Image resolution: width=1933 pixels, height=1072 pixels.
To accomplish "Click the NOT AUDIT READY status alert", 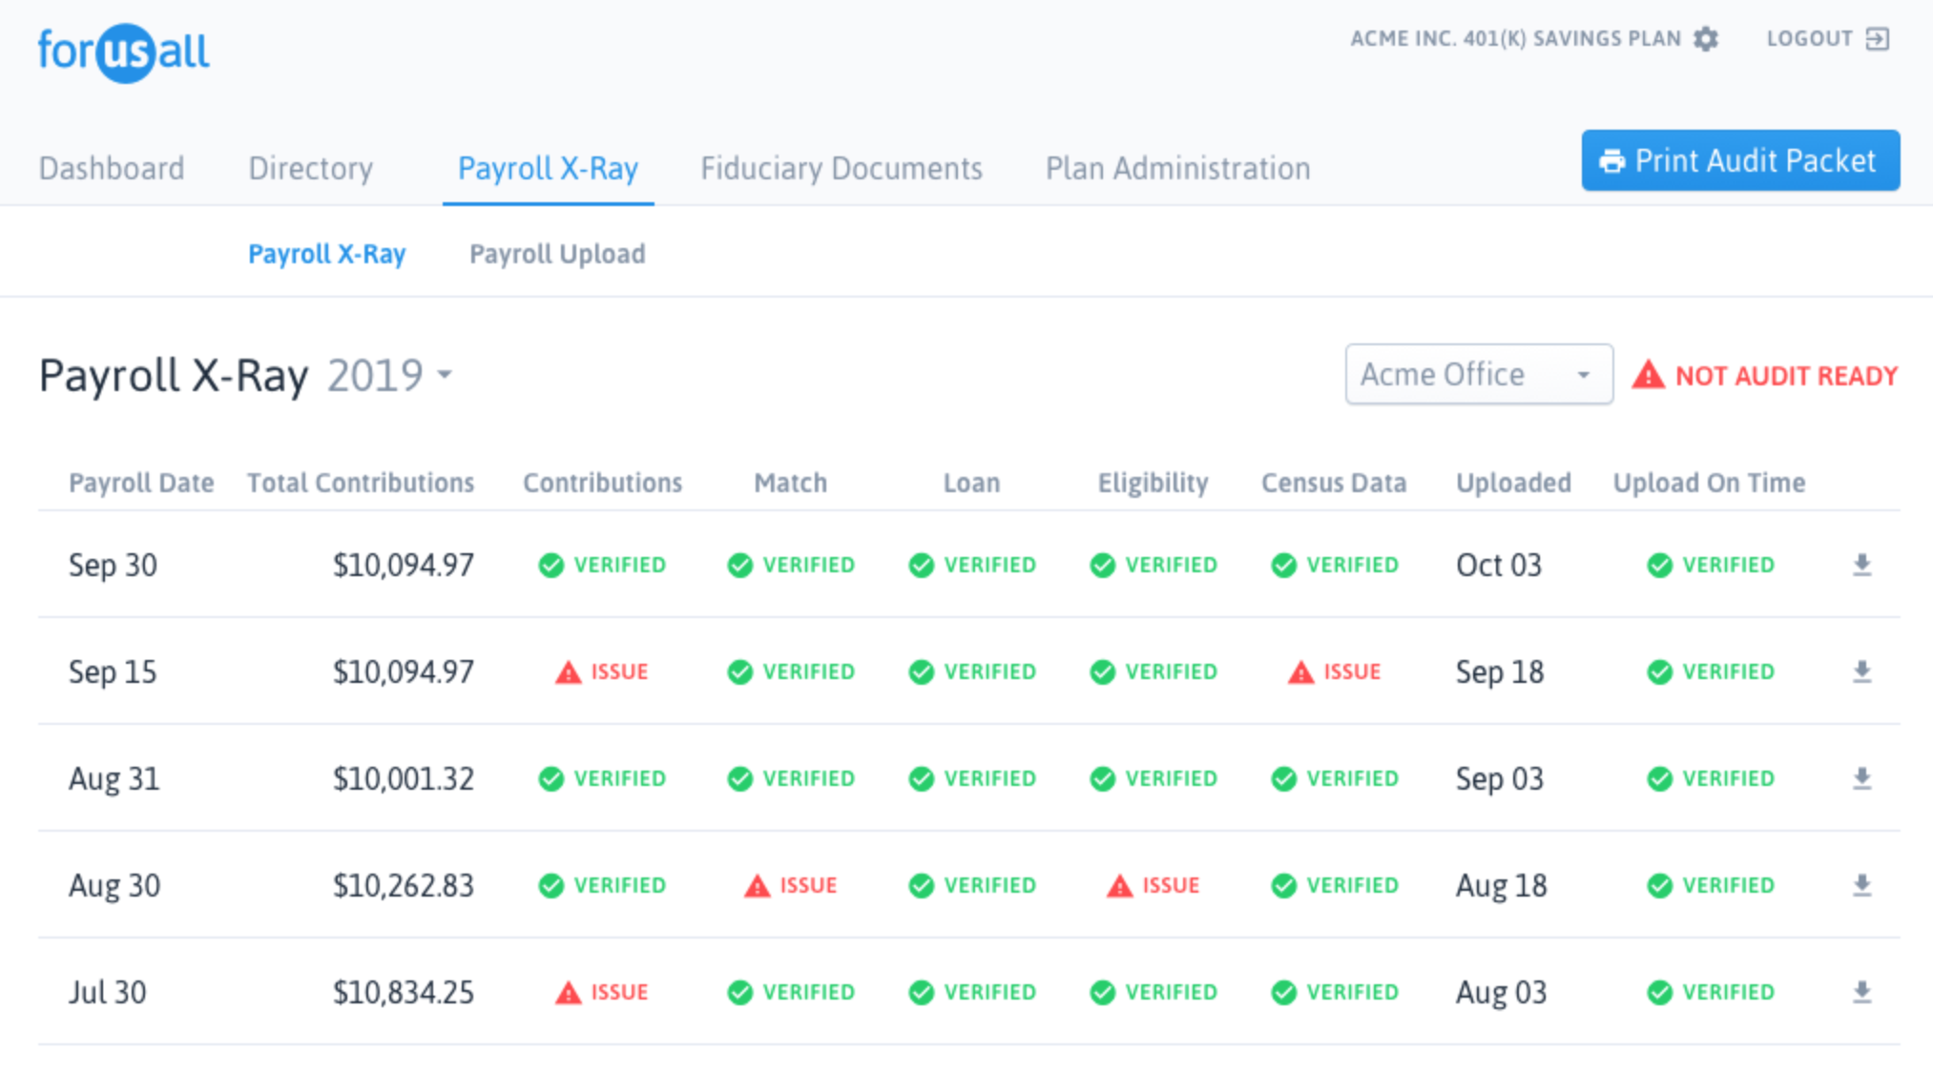I will pyautogui.click(x=1765, y=376).
